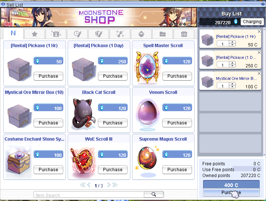Remove Mystical Ore Mirror Box from buy list

[x=259, y=74]
